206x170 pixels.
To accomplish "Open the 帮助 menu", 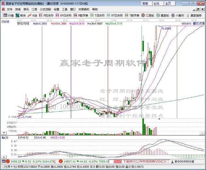I will pos(95,9).
